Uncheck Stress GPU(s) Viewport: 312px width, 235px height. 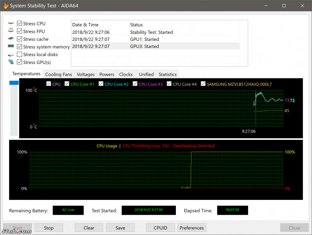pos(19,62)
